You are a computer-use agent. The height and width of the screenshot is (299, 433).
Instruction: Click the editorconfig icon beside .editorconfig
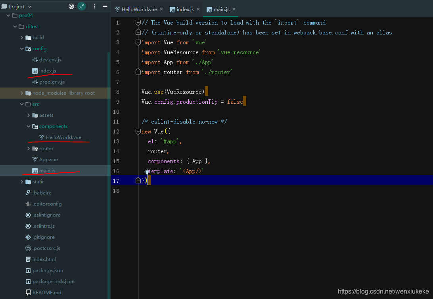click(28, 204)
